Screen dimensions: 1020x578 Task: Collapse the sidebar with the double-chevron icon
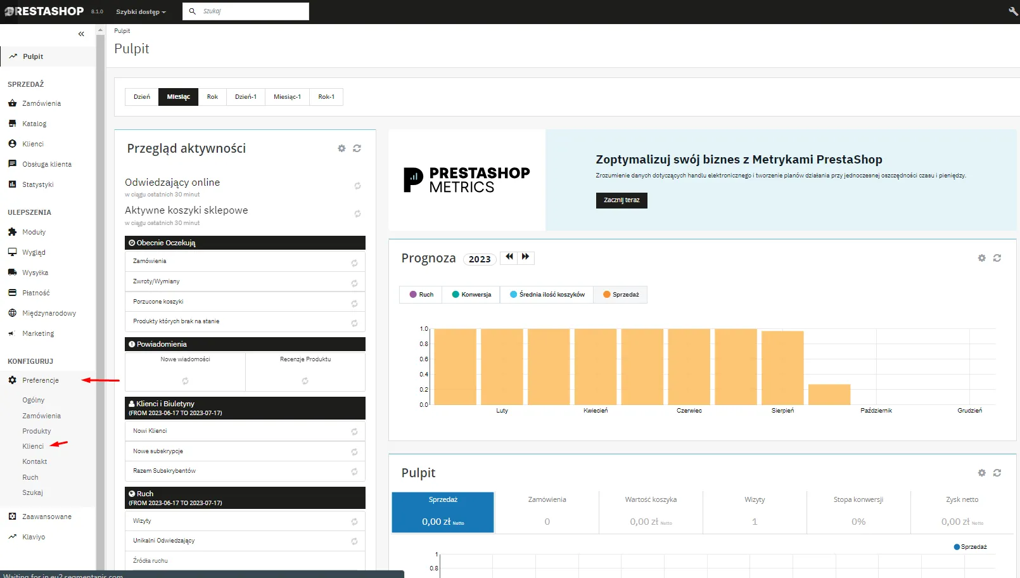click(x=81, y=34)
